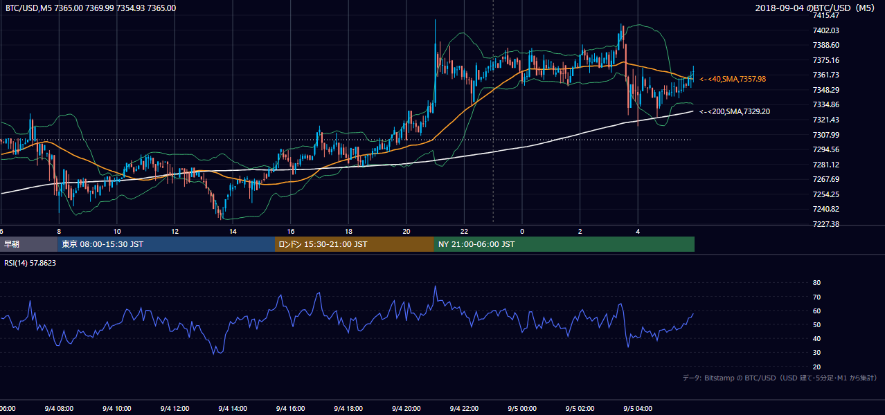Click the 7375.16 price axis label
885x415 pixels.
(826, 60)
